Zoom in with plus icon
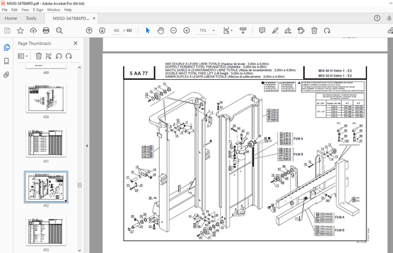Image resolution: width=393 pixels, height=253 pixels. pyautogui.click(x=186, y=30)
